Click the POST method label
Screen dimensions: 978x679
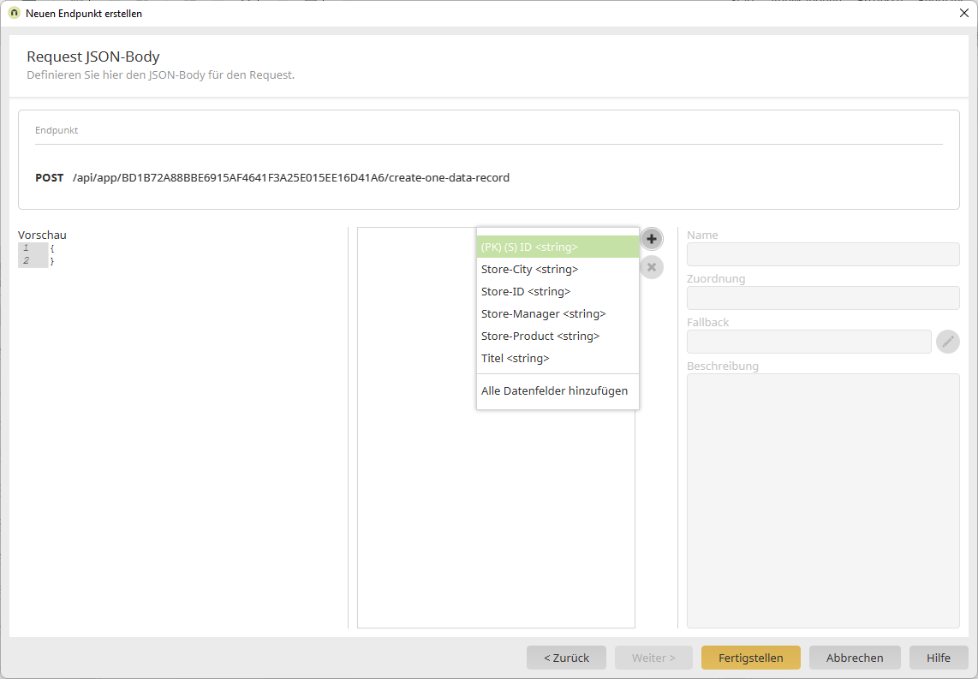pyautogui.click(x=50, y=178)
